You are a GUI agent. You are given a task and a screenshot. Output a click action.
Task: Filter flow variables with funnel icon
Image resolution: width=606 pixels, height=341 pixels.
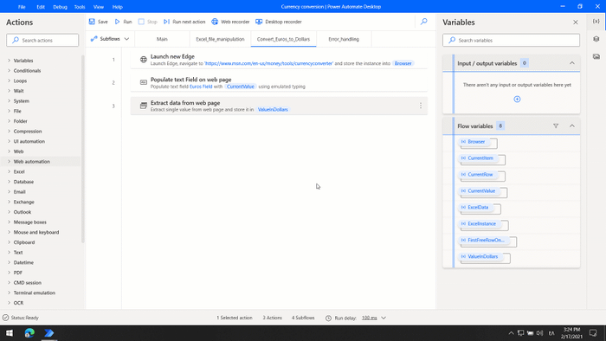pos(556,125)
